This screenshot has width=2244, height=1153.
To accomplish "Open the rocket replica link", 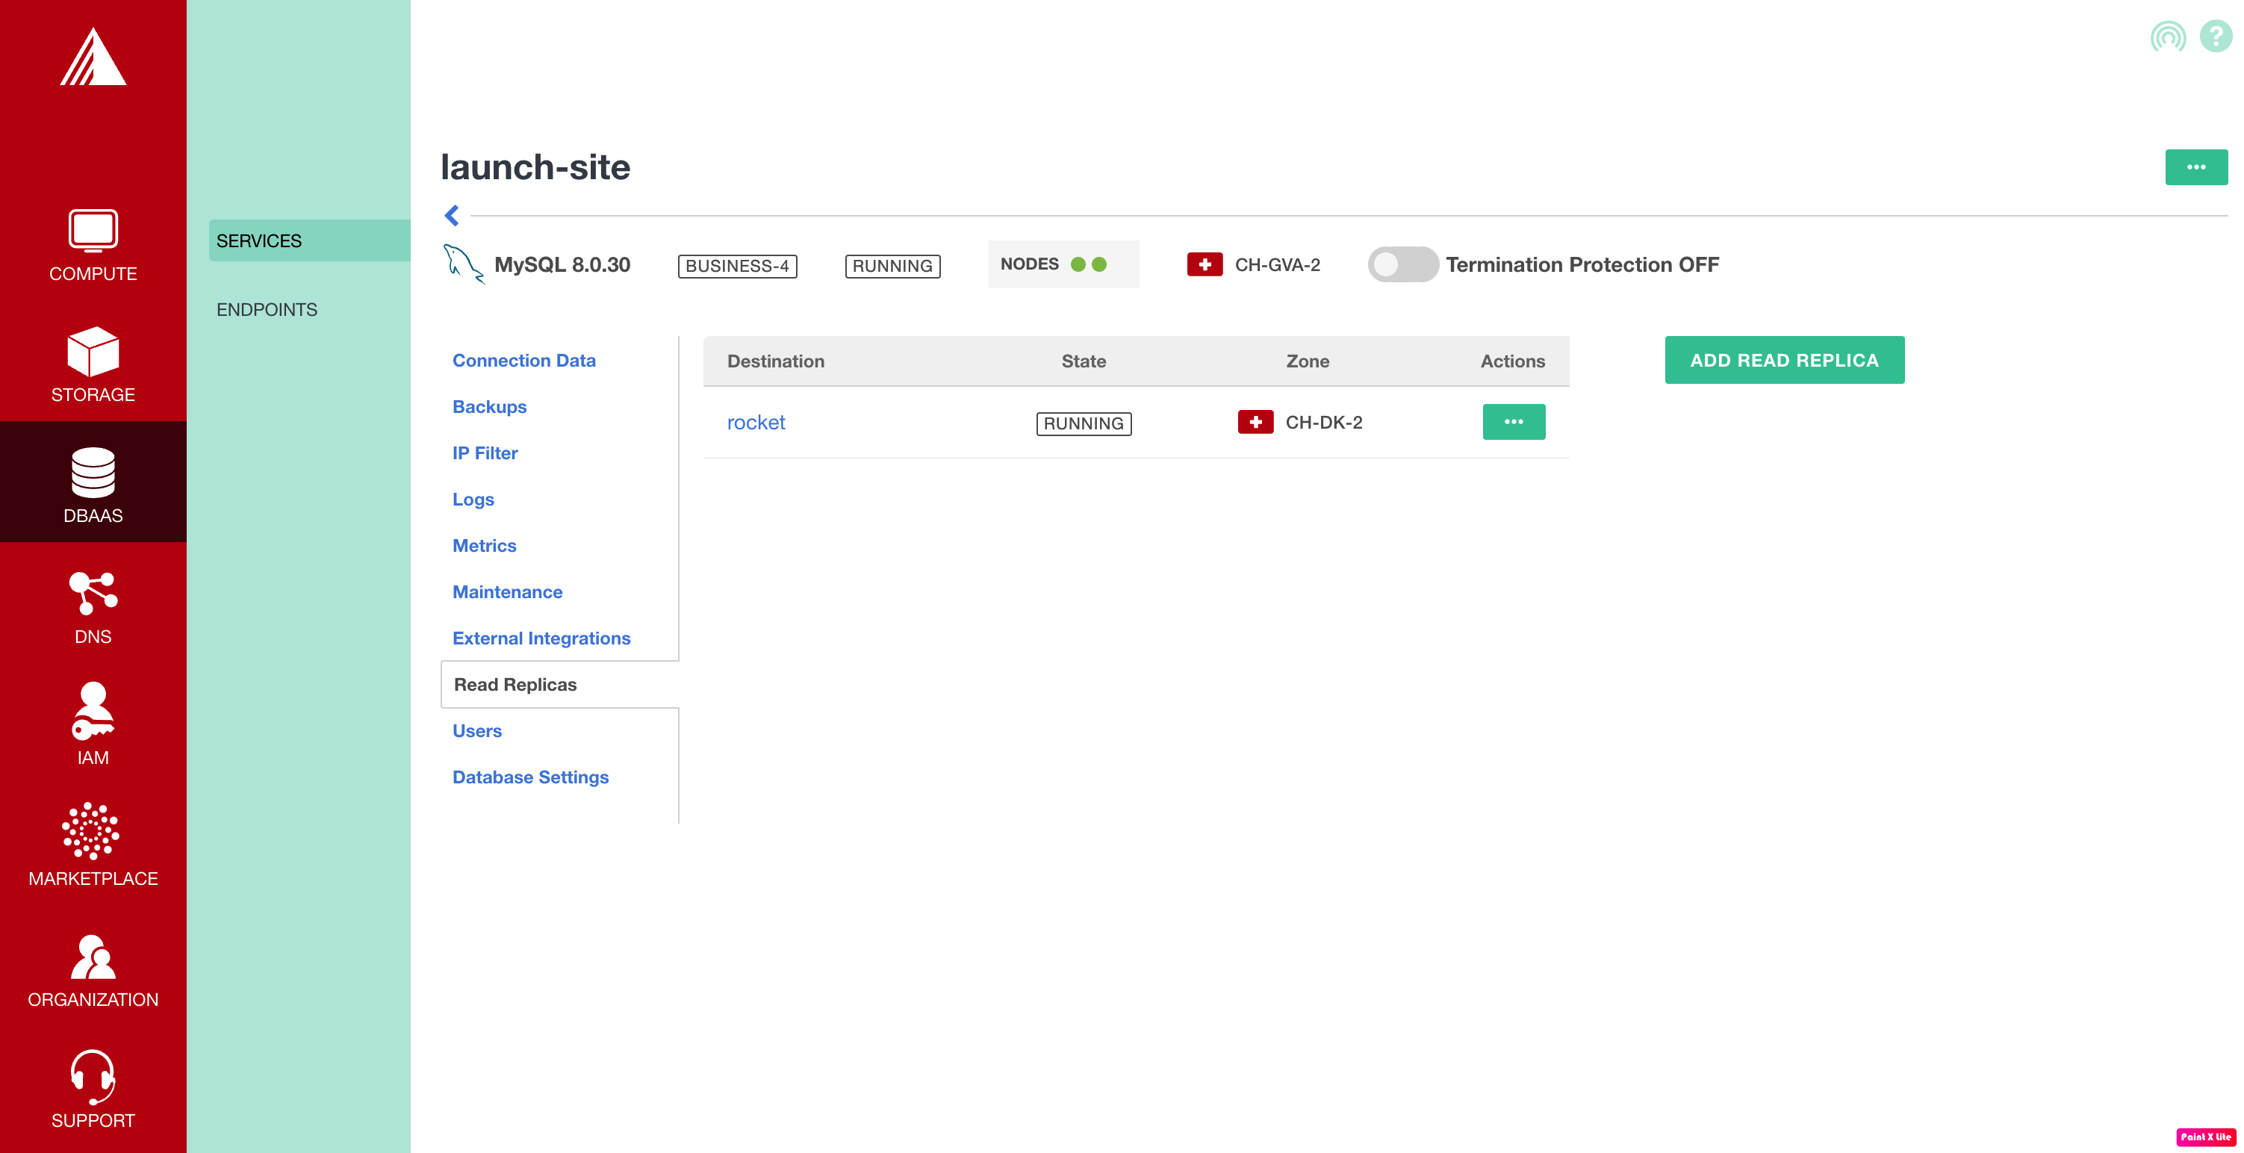I will [755, 423].
